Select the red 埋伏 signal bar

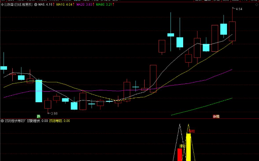coord(180,154)
